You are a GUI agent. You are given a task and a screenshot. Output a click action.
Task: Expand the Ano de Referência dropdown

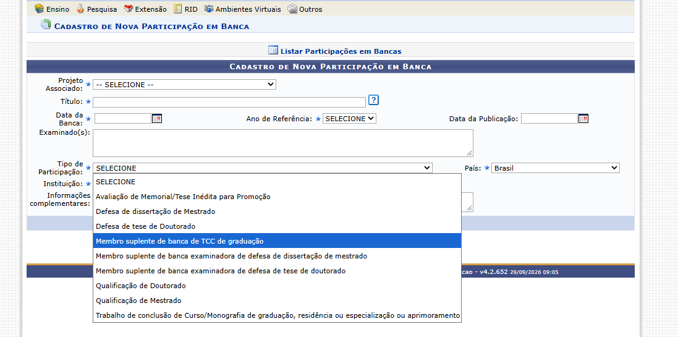(x=349, y=119)
